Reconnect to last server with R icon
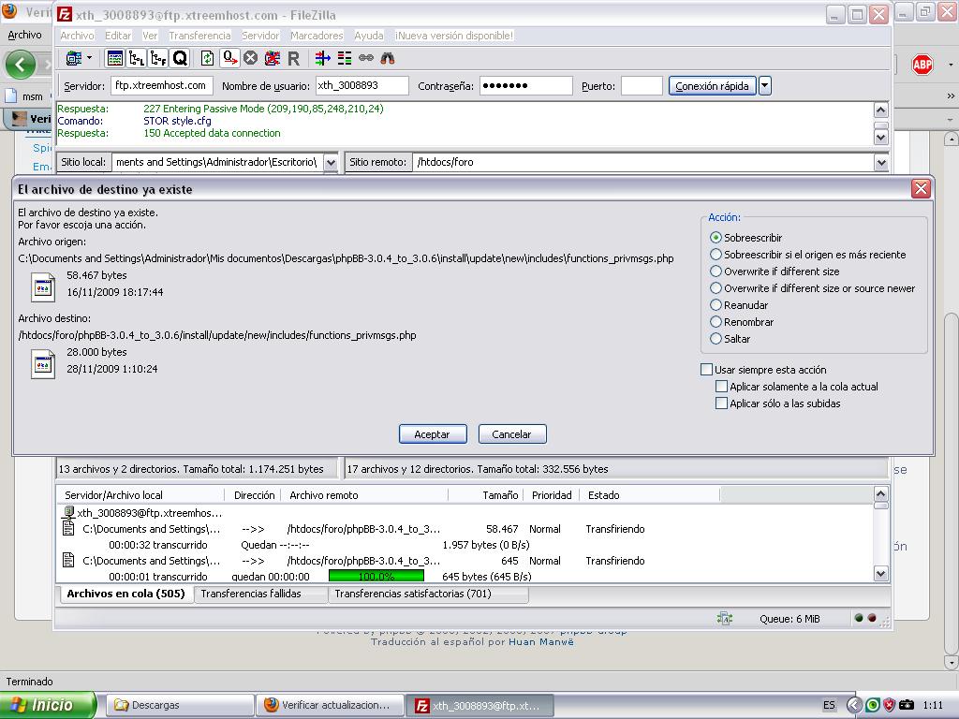This screenshot has width=959, height=719. 293,58
